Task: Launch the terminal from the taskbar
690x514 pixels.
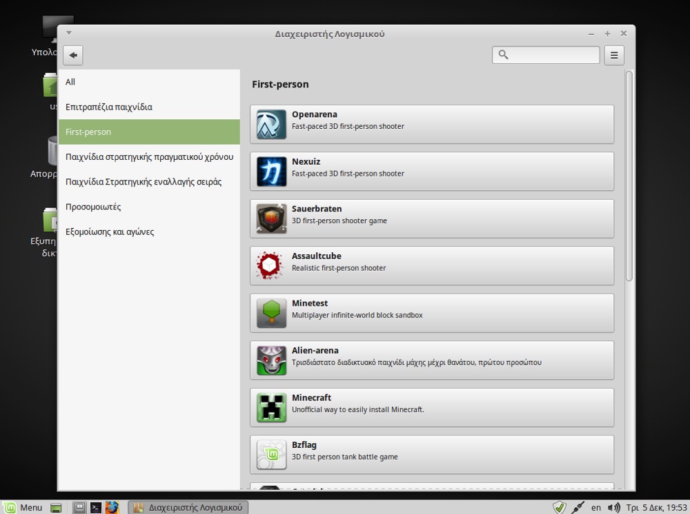Action: click(x=95, y=507)
